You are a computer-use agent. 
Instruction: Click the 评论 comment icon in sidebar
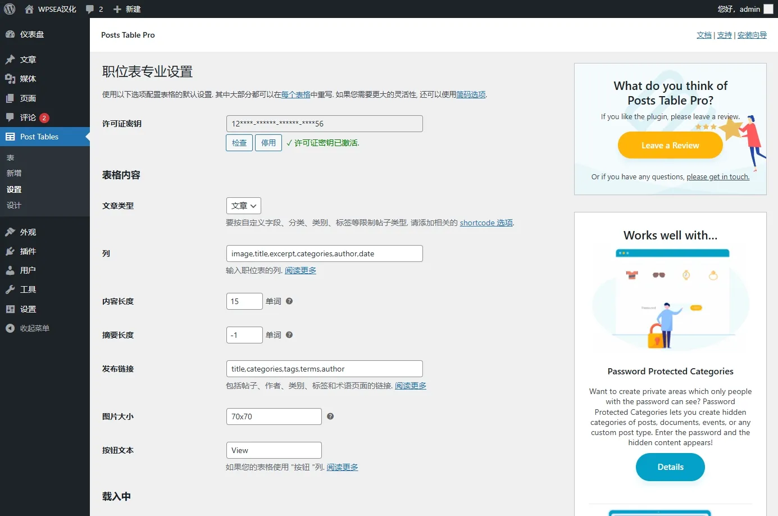point(10,117)
